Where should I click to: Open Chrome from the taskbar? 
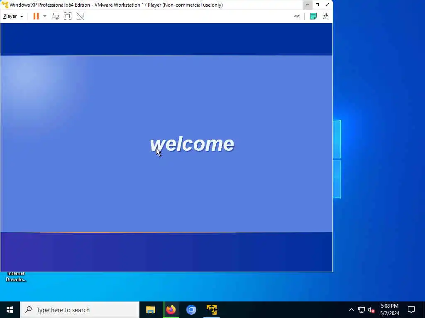click(191, 310)
